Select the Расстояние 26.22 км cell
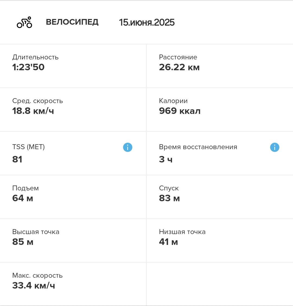Screen dimensions: 293x306 tap(220, 66)
